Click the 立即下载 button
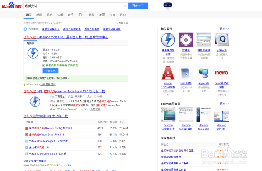Image resolution: width=262 pixels, height=171 pixels. (x=51, y=71)
